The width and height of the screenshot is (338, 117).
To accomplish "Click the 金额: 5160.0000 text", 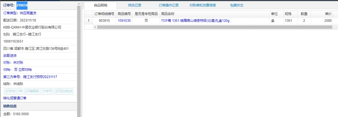I will [x=16, y=114].
